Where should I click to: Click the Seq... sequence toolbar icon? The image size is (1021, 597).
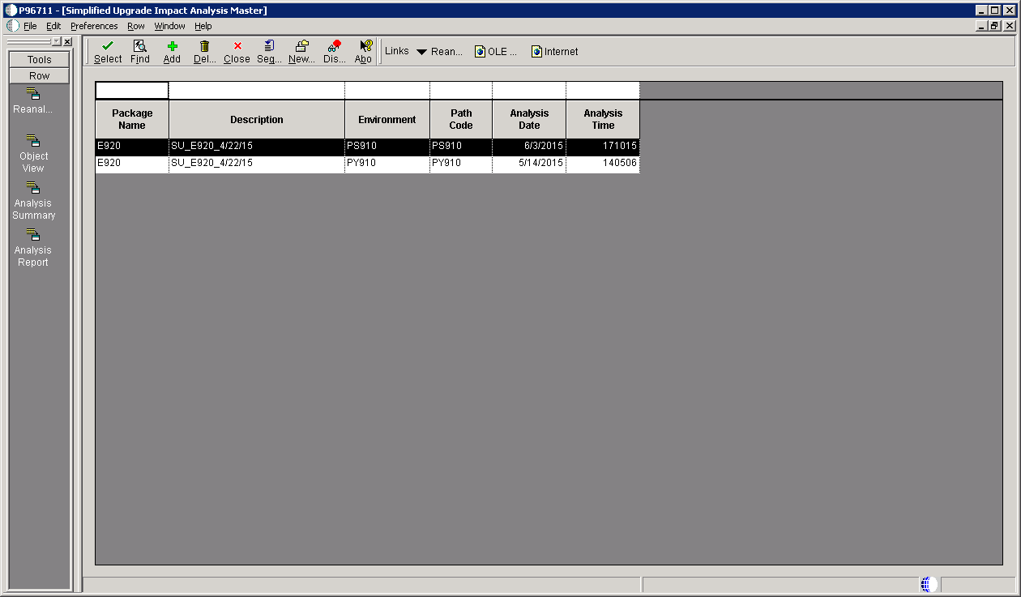(x=269, y=46)
